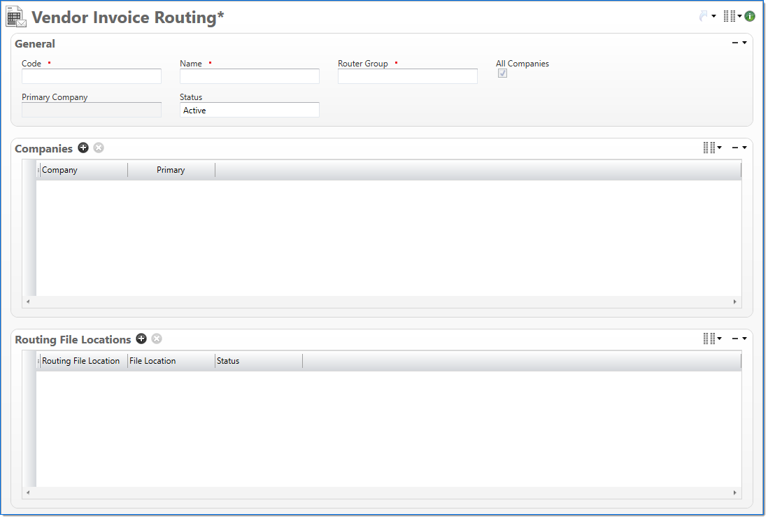The height and width of the screenshot is (519, 768).
Task: Click the delete icon beside Companies
Action: tap(99, 148)
